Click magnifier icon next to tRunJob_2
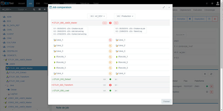This screenshot has height=111, width=223. click(x=110, y=62)
